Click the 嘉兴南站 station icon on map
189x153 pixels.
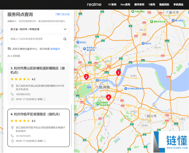[173, 20]
